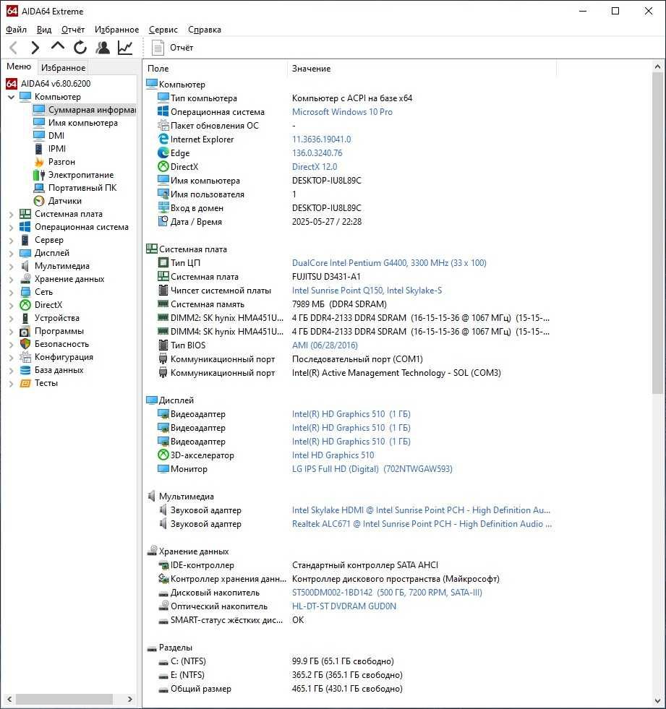Switch to the Избранное tab in sidebar
Image resolution: width=666 pixels, height=709 pixels.
(x=64, y=68)
